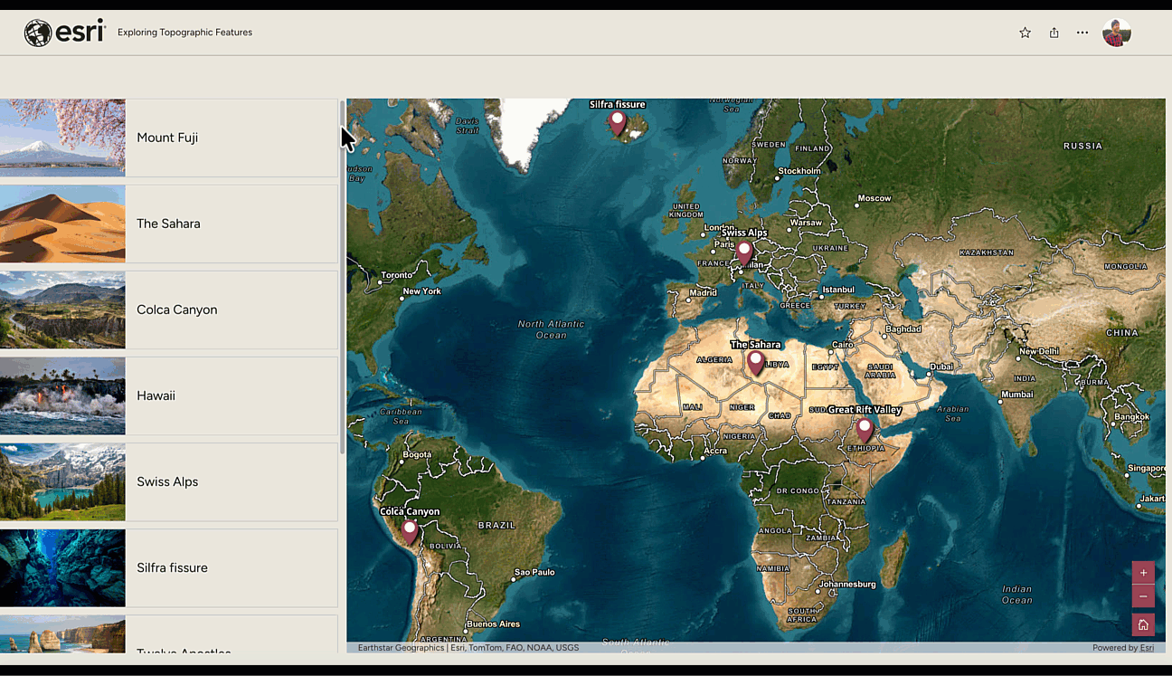Open the Esri link beside Powered by
This screenshot has height=676, width=1172.
tap(1147, 648)
